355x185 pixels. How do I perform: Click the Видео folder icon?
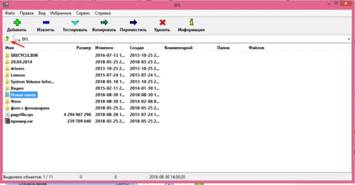7,88
